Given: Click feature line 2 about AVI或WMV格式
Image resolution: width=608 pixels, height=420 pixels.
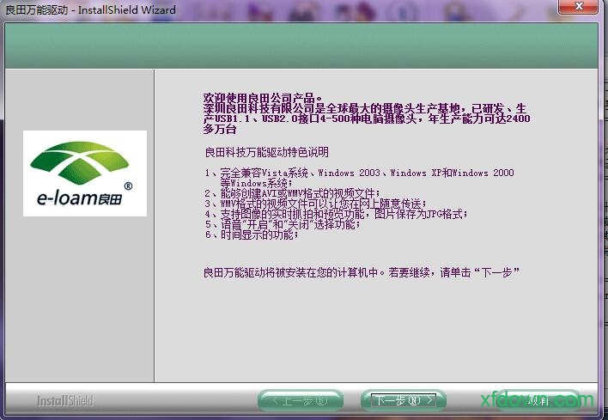Looking at the screenshot, I should (x=293, y=193).
